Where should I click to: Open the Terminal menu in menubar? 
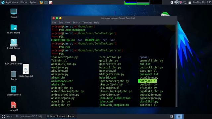[x=87, y=22]
